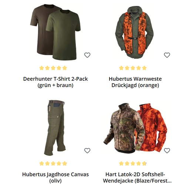Favorite the Hubertus Jagdhose Canvas via heart
Image resolution: width=185 pixels, height=185 pixels.
(x=87, y=151)
